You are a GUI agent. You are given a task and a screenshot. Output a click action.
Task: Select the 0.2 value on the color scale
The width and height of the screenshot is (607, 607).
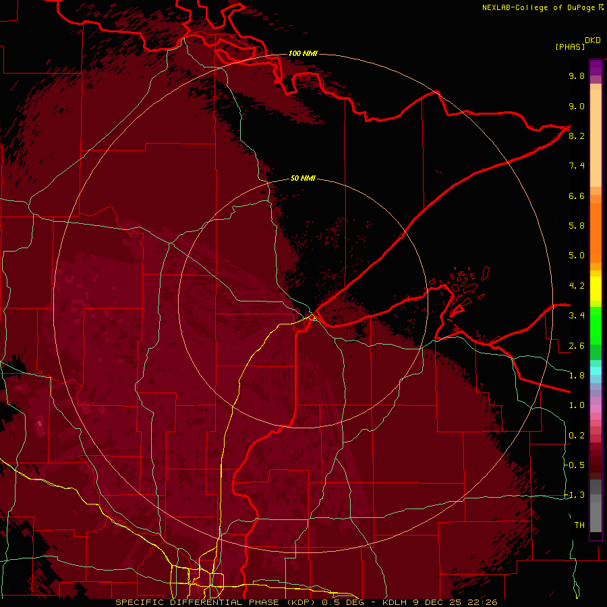click(x=577, y=436)
